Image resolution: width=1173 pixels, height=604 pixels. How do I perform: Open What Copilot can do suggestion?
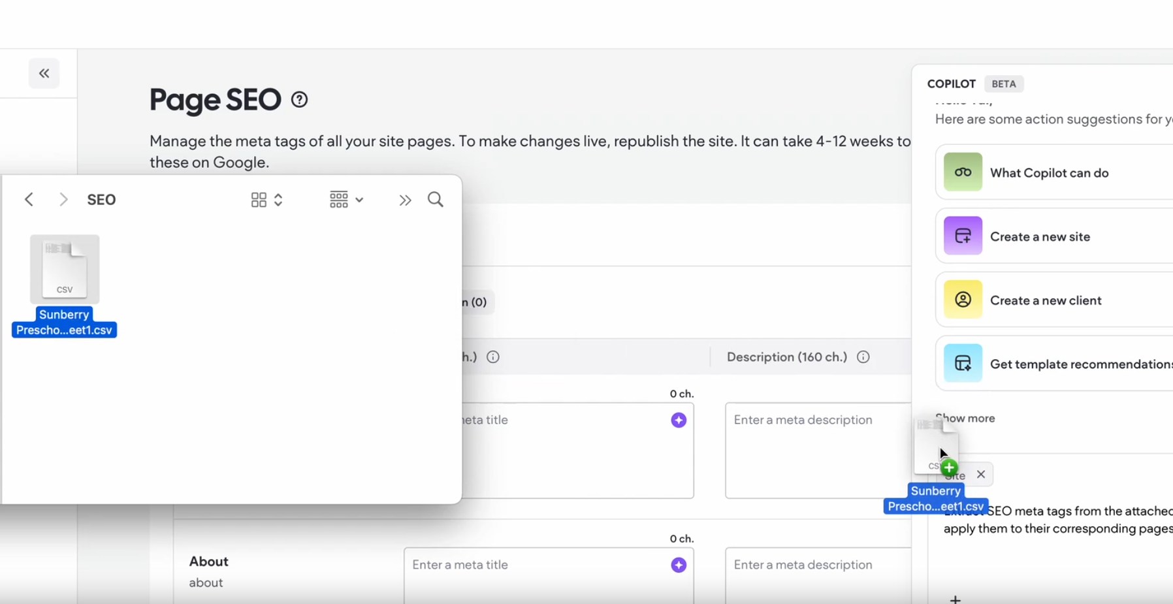coord(1054,172)
